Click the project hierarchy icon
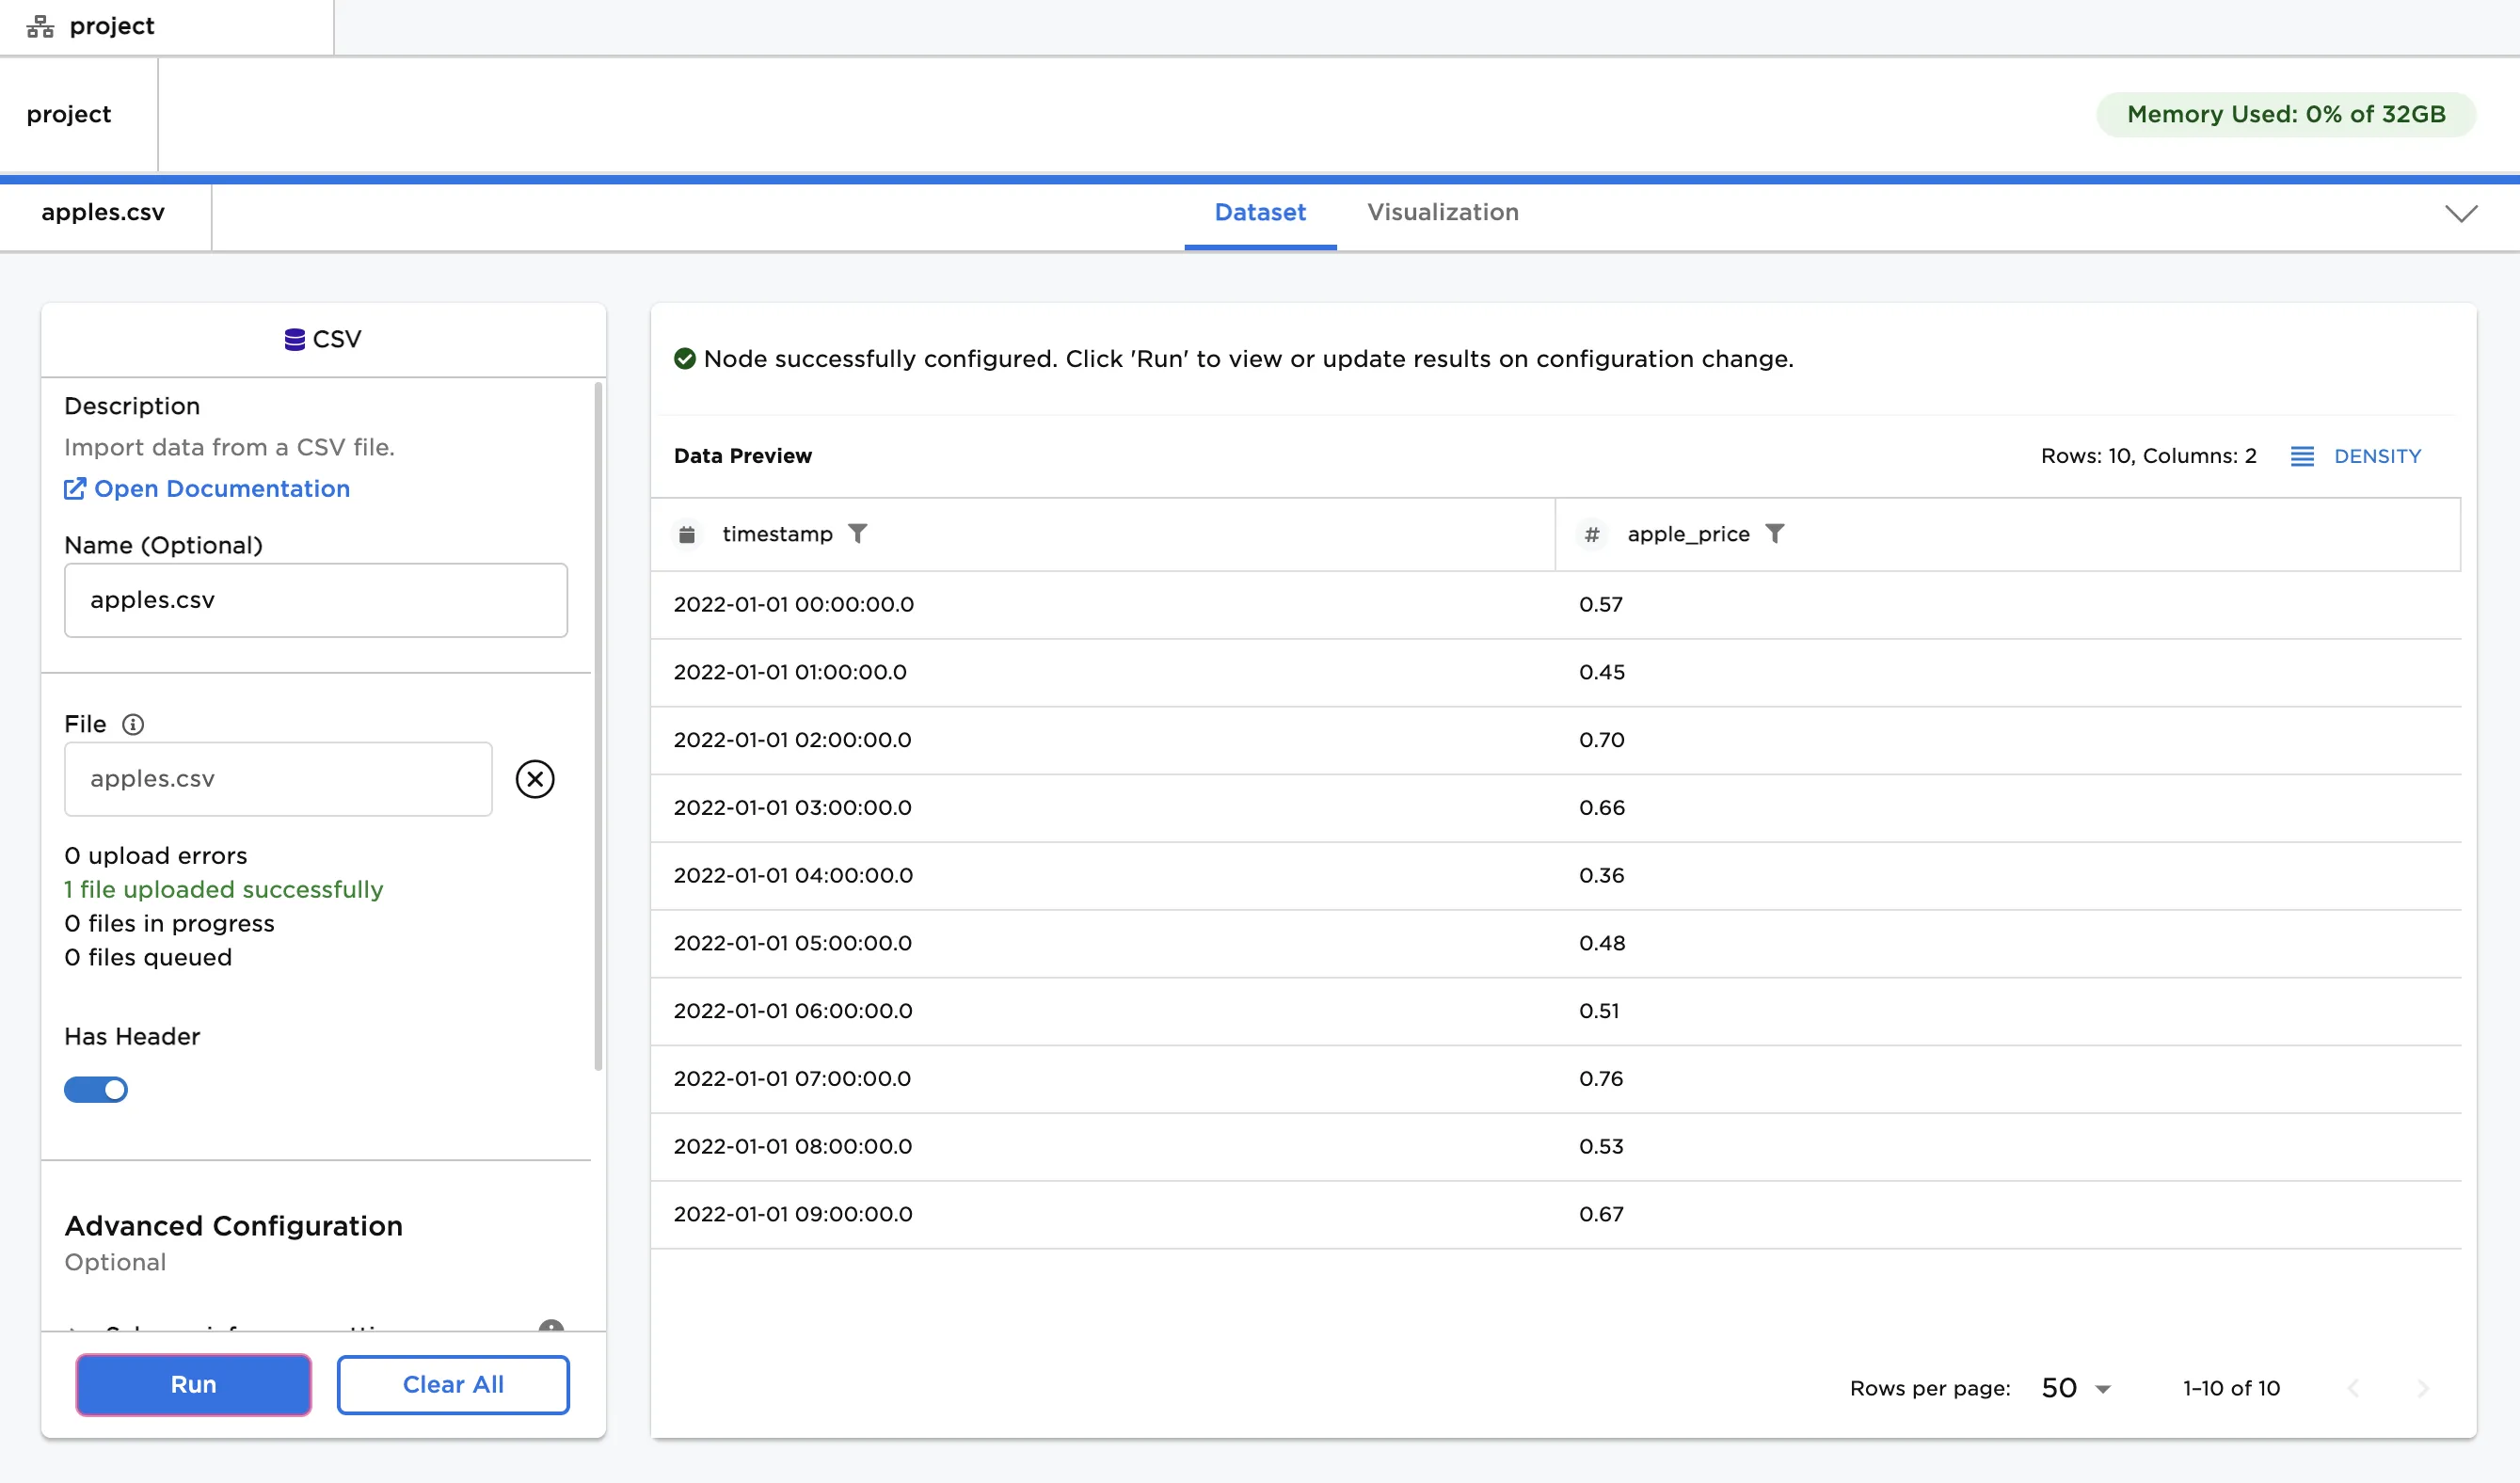The image size is (2520, 1483). click(x=40, y=26)
